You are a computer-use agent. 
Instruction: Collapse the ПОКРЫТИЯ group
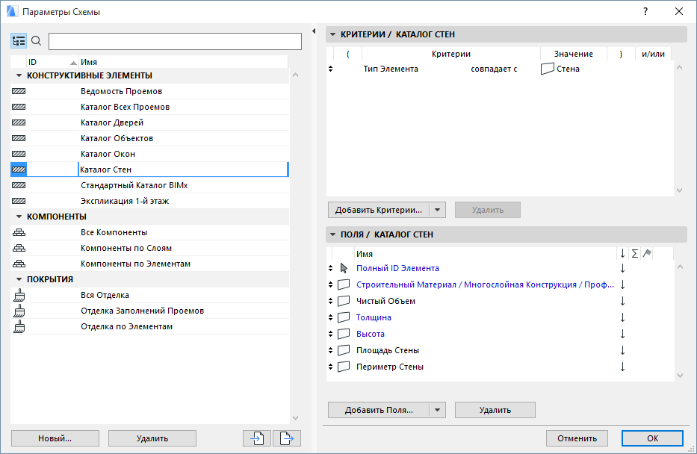pyautogui.click(x=19, y=279)
